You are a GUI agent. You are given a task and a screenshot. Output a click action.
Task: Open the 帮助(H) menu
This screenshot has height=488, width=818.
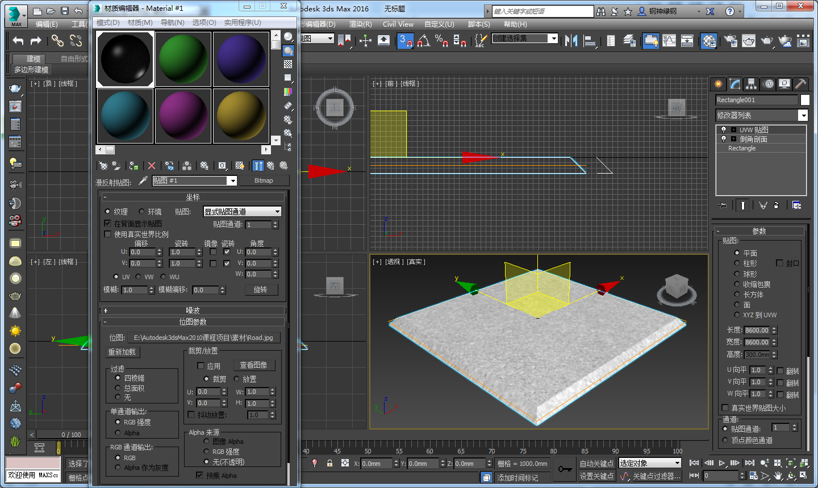pos(515,24)
